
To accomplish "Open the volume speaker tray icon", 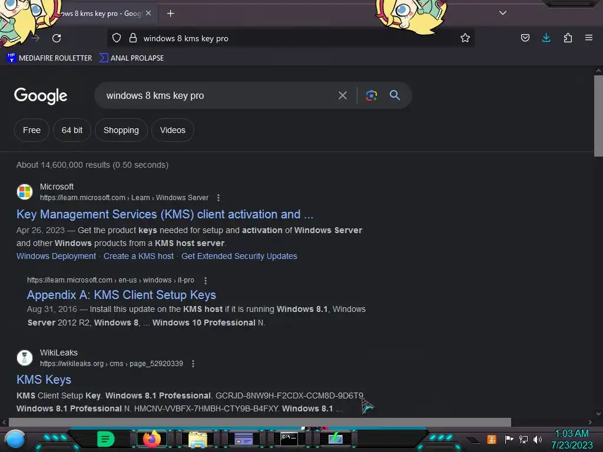I will [x=538, y=439].
